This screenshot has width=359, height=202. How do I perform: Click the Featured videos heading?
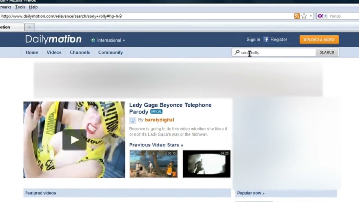(41, 193)
